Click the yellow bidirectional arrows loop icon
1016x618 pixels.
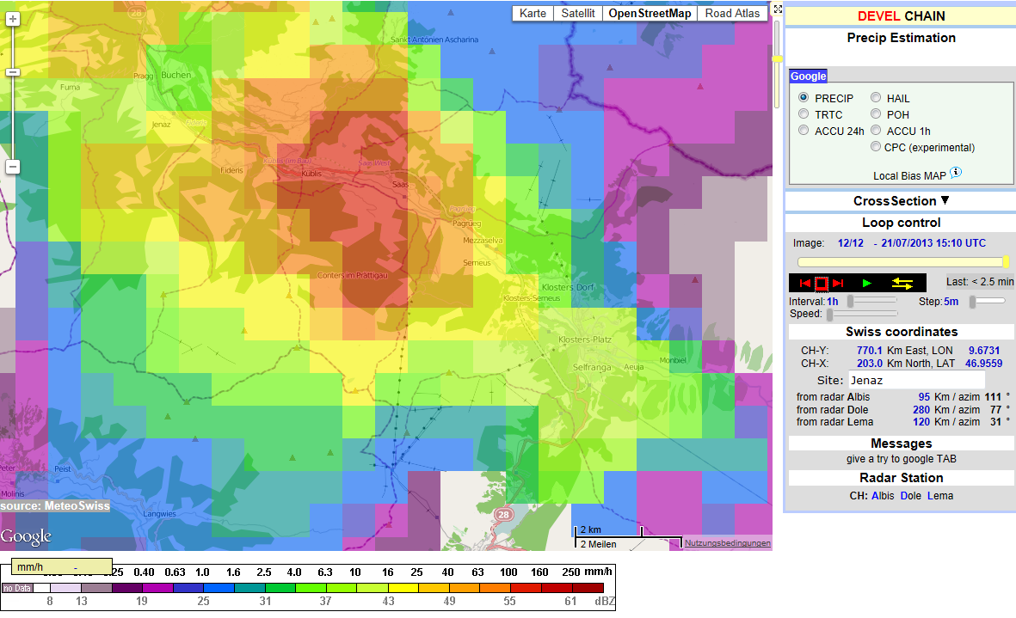point(902,283)
